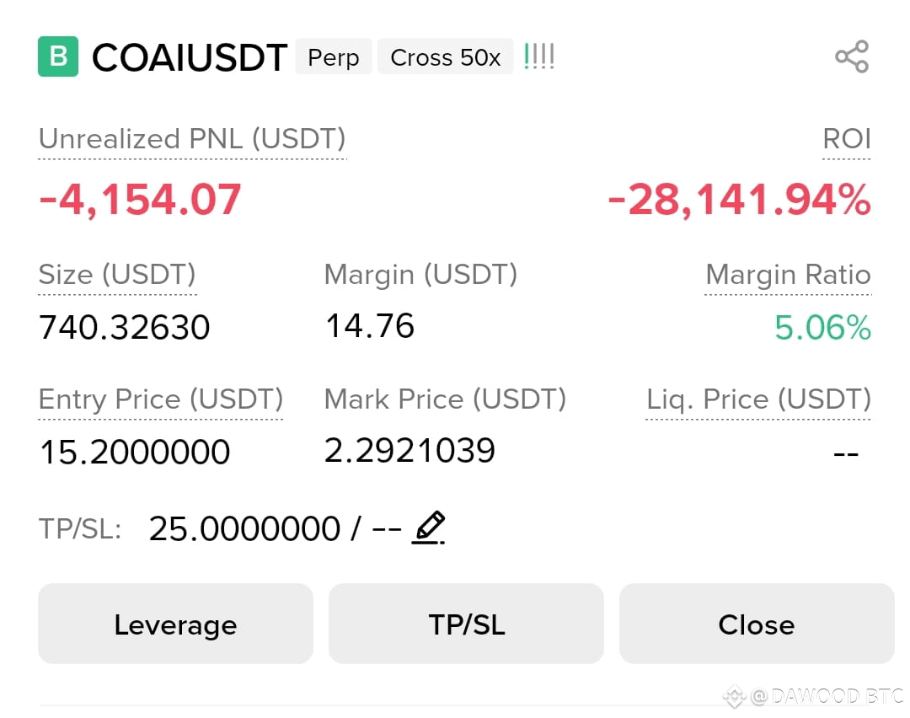Show the ROI label explanation

847,139
